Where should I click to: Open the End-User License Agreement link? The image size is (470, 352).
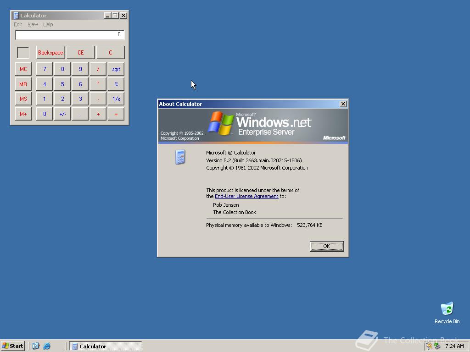point(246,196)
